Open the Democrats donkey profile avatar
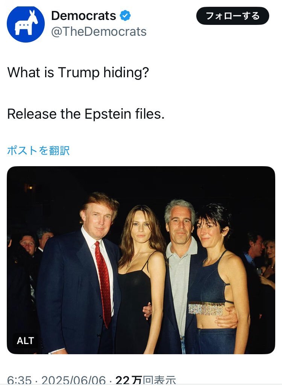The image size is (282, 387). click(26, 24)
